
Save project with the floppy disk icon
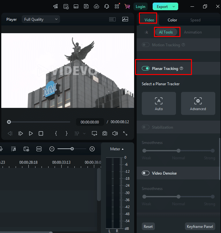86,6
